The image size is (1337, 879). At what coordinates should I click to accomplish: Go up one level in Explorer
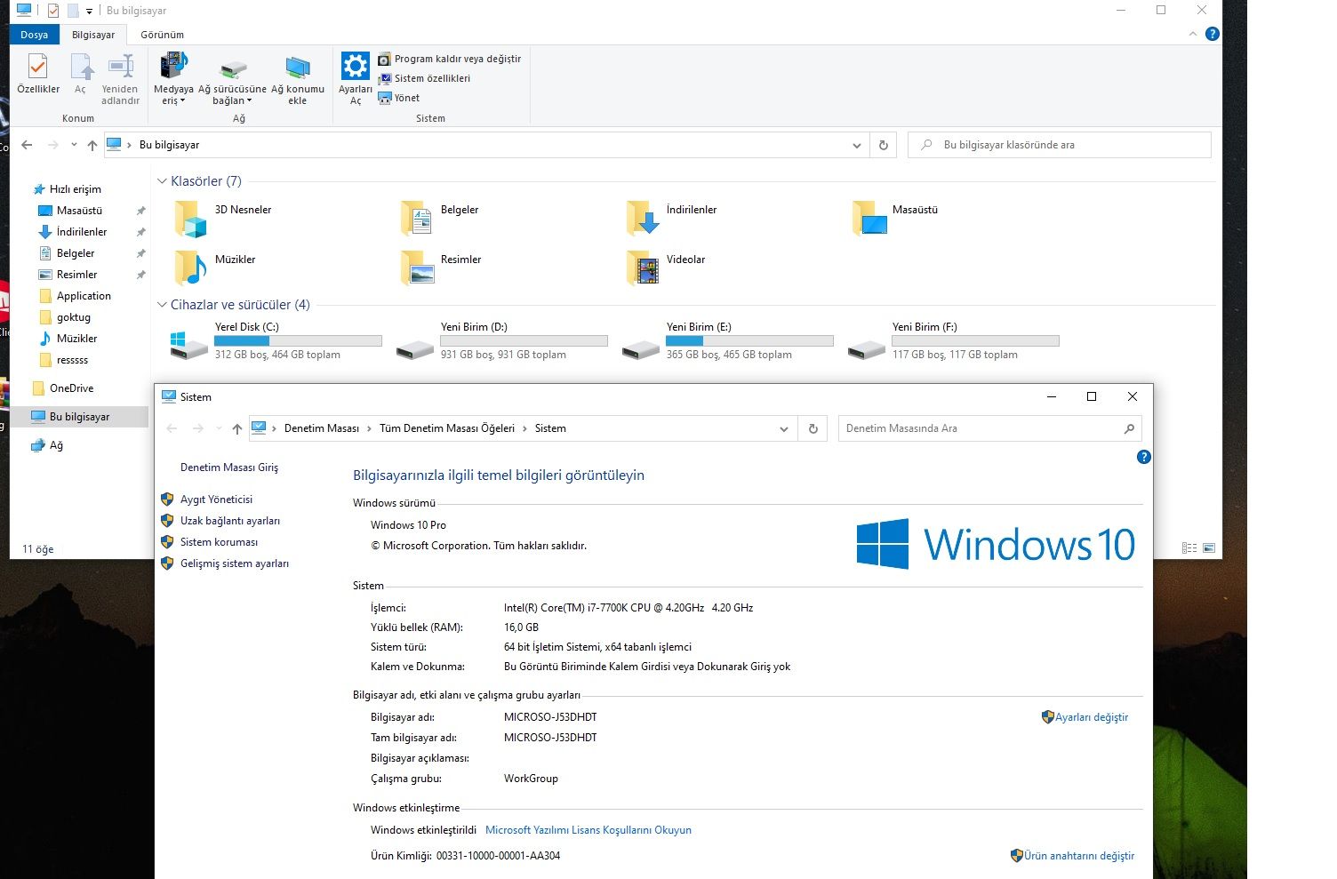click(x=92, y=145)
